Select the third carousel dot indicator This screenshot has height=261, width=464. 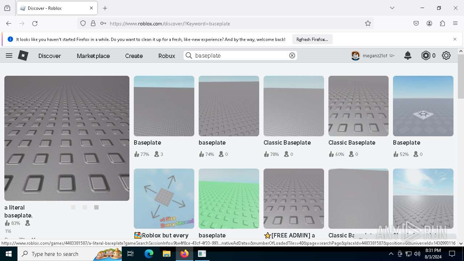(x=96, y=207)
